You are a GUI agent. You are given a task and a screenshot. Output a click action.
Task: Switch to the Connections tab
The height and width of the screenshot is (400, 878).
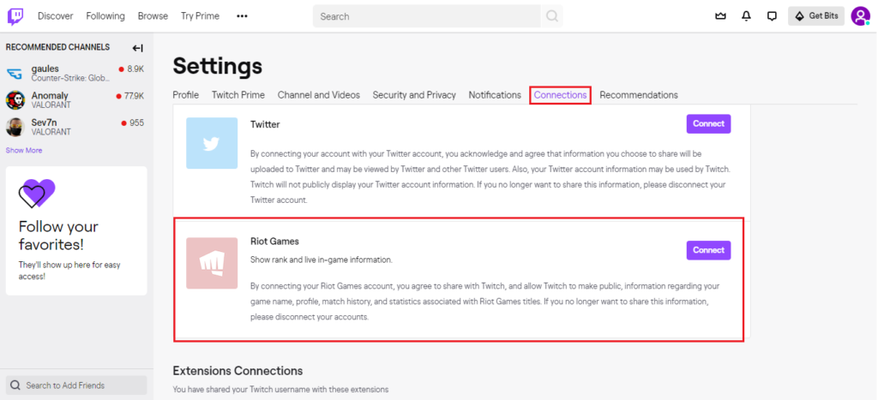click(x=560, y=95)
